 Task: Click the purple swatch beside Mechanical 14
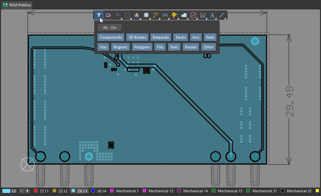(x=179, y=191)
